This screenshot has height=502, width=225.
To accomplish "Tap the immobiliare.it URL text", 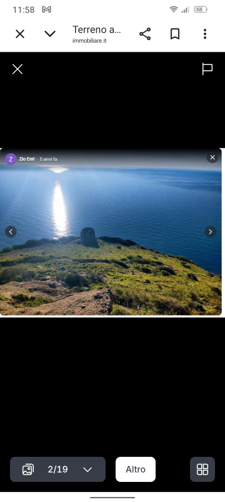I will click(x=89, y=41).
